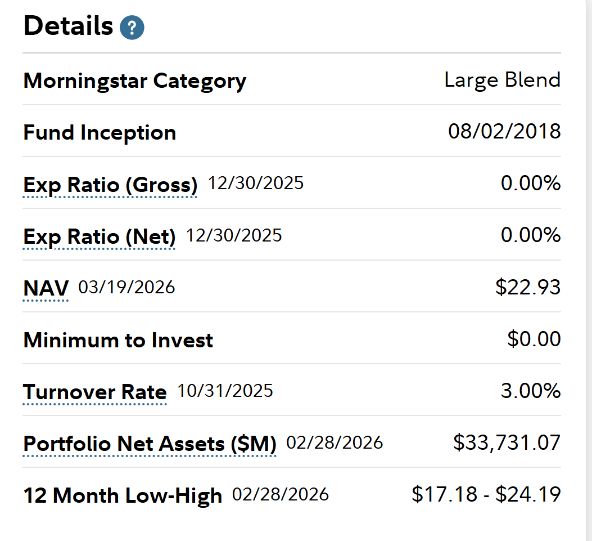Viewport: 592px width, 541px height.
Task: Select the Minimum to Invest label
Action: tap(118, 340)
